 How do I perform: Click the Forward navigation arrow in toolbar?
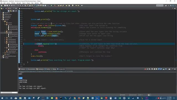(x=82, y=6)
